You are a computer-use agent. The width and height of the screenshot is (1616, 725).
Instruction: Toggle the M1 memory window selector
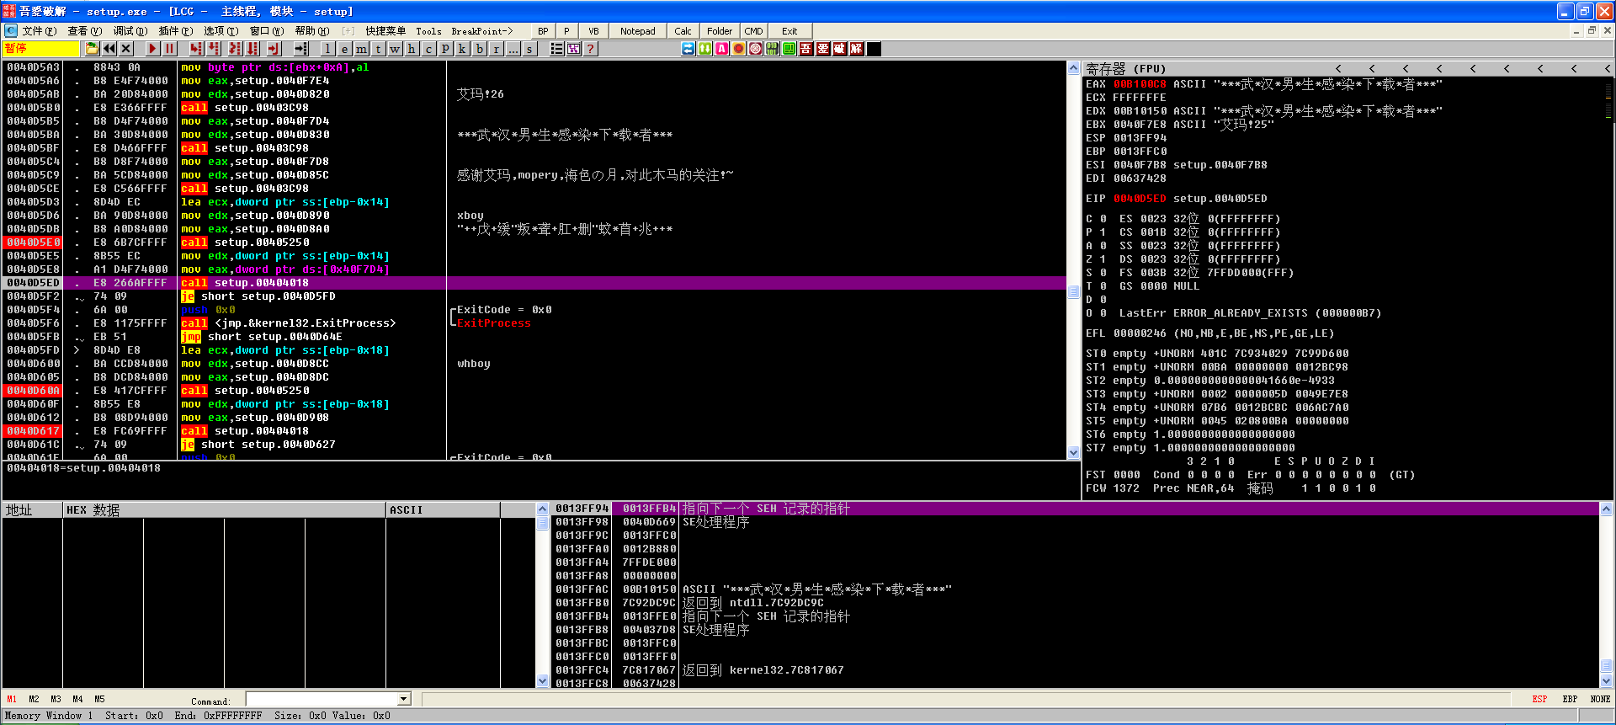click(12, 699)
